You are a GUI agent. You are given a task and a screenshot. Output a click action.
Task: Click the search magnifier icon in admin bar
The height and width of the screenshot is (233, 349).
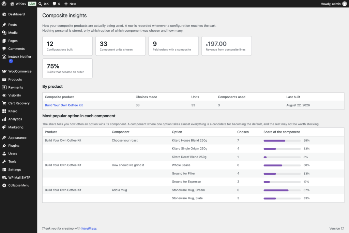click(40, 4)
